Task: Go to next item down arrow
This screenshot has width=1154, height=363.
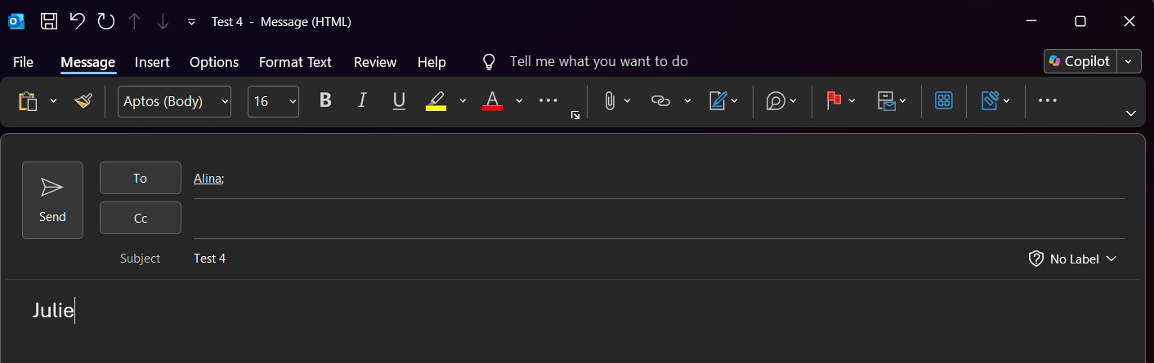Action: pyautogui.click(x=163, y=22)
